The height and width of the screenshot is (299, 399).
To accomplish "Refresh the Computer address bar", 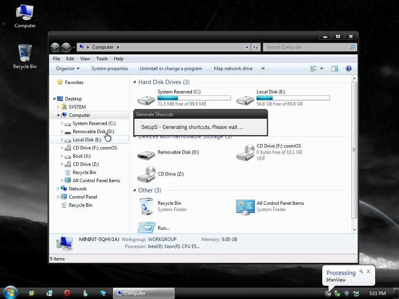I will click(x=256, y=47).
